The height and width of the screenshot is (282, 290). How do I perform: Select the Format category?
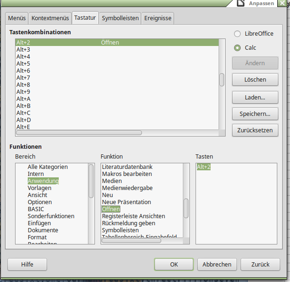click(x=37, y=237)
